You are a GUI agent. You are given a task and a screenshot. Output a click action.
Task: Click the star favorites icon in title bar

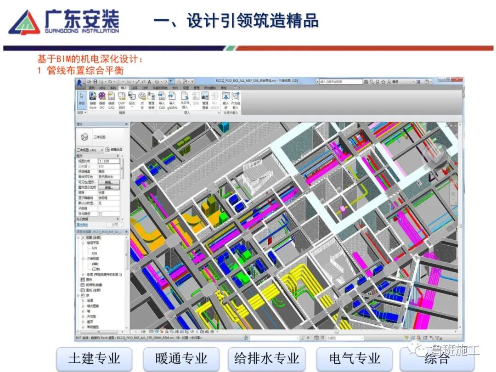click(383, 82)
